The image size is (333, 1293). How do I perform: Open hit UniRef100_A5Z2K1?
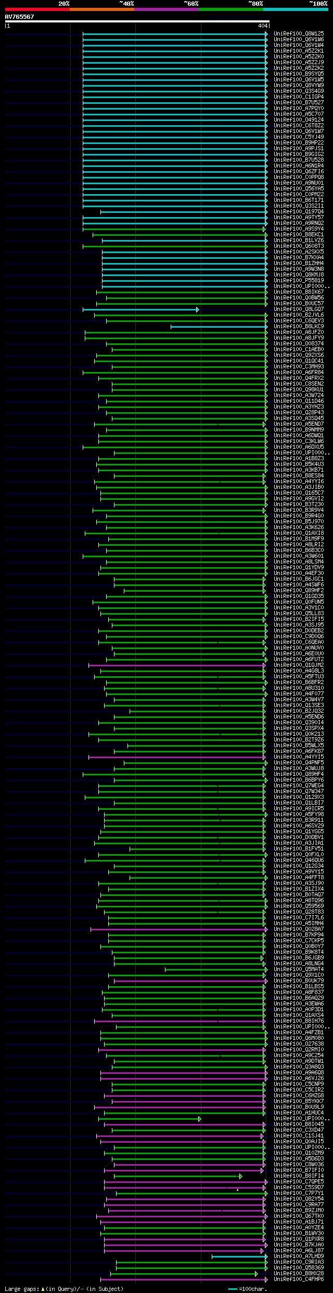[x=299, y=51]
